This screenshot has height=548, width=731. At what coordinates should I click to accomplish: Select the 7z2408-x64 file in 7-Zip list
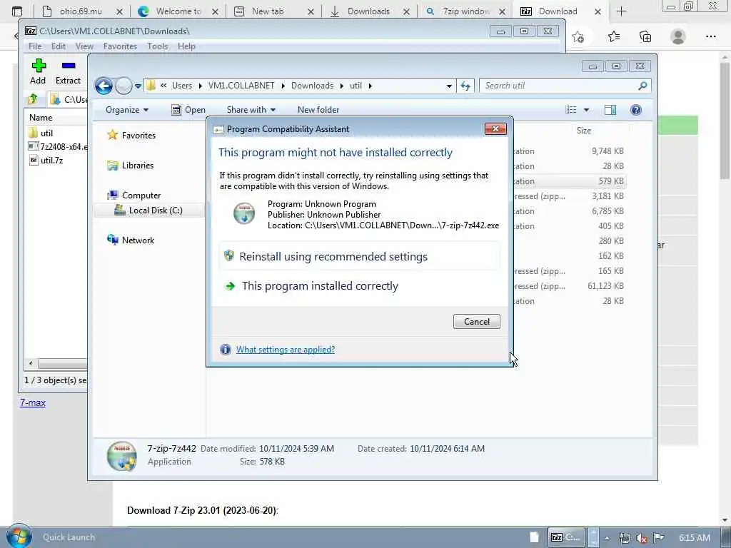pos(58,147)
